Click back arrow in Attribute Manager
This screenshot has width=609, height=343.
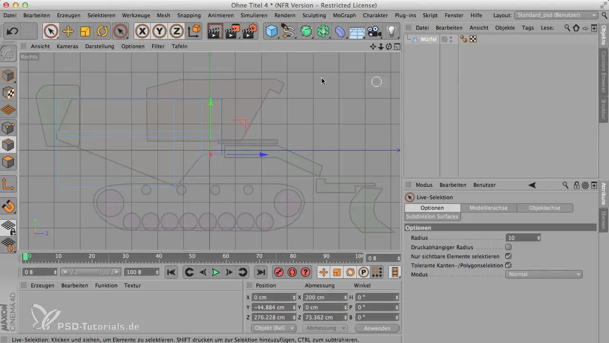tap(532, 185)
